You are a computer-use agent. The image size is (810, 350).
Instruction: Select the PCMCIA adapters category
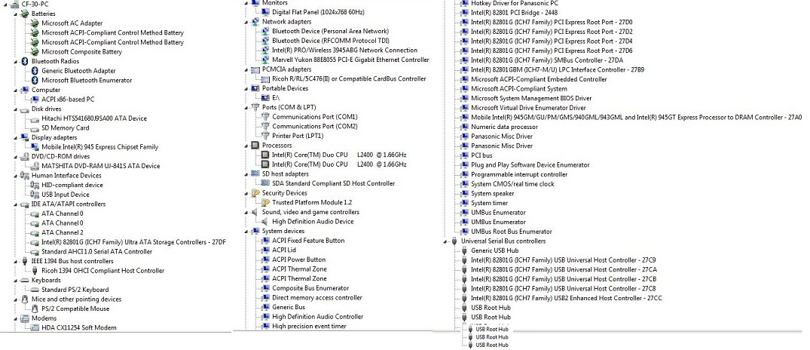pos(287,69)
